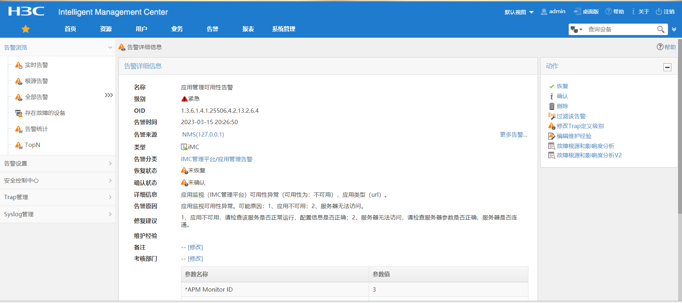Click the 故障根源和影响度分析V2 link
This screenshot has height=303, width=682.
pyautogui.click(x=589, y=155)
